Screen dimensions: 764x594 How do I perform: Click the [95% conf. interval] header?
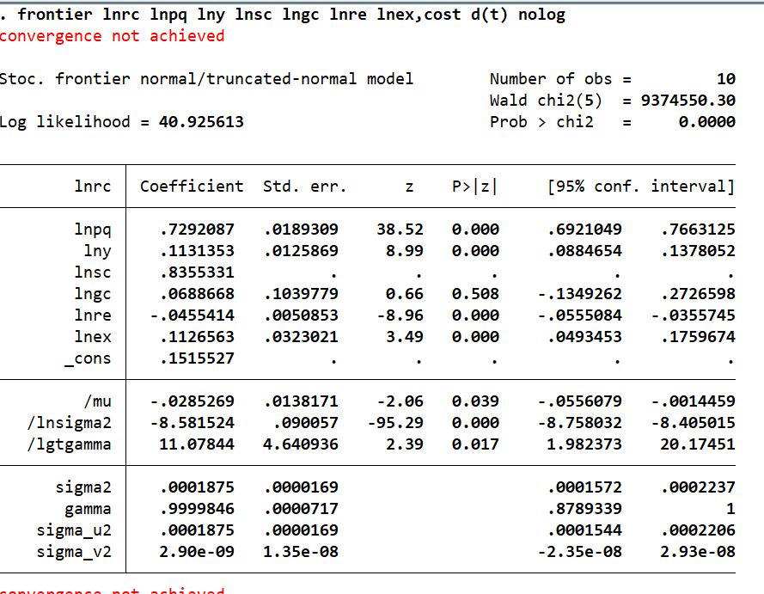tap(641, 187)
